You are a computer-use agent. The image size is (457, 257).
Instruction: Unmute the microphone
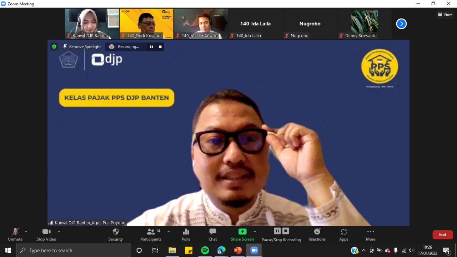(15, 234)
